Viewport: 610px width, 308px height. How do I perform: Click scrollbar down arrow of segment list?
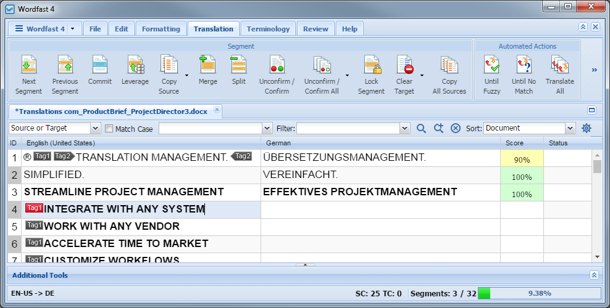click(597, 257)
